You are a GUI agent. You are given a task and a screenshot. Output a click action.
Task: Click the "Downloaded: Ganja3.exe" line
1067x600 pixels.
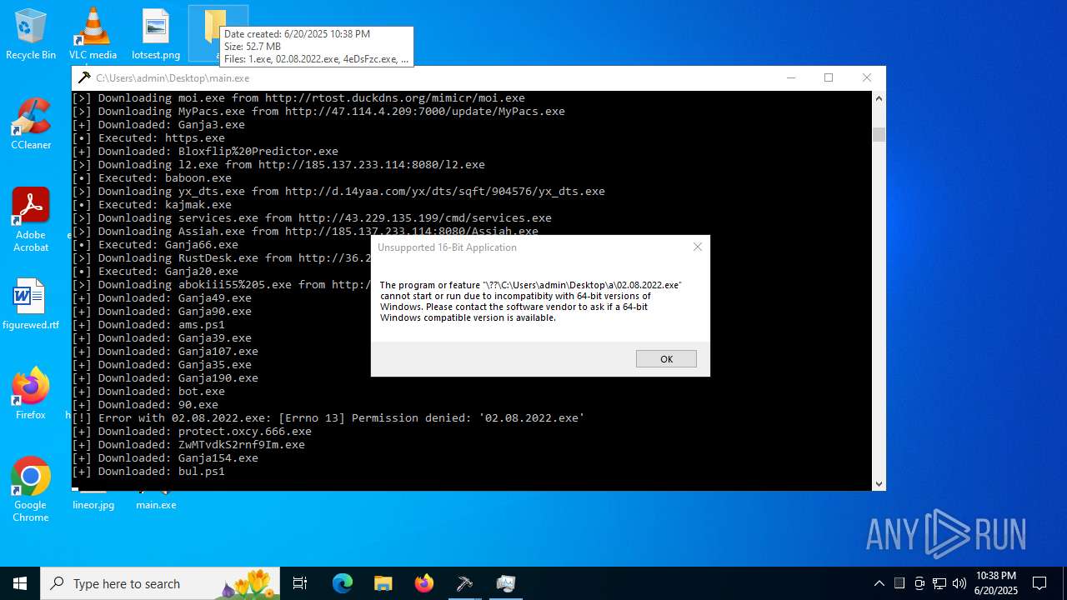158,124
